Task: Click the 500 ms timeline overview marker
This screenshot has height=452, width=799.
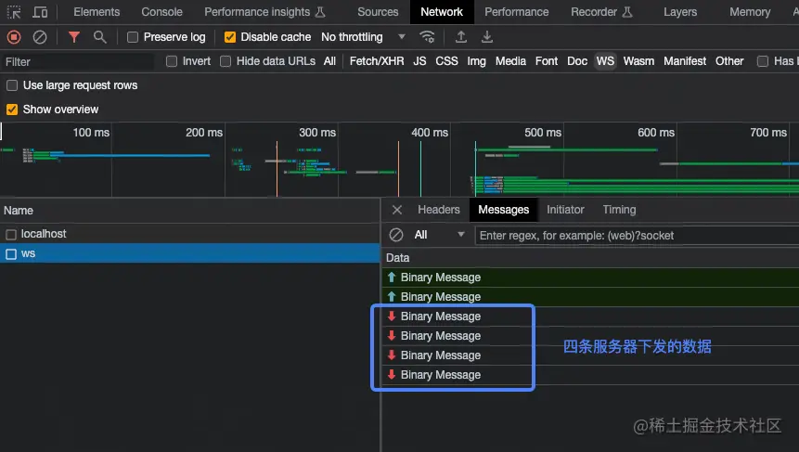Action: tap(543, 133)
